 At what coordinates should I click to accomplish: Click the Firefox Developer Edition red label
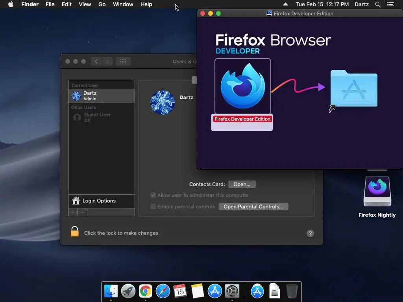point(242,119)
